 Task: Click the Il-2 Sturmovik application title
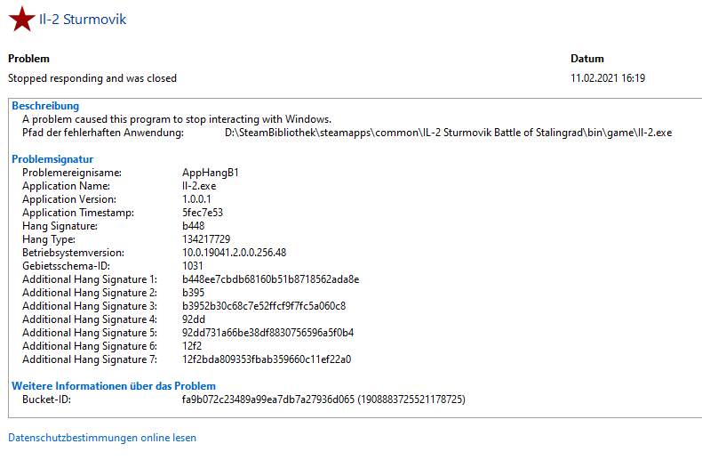(83, 20)
